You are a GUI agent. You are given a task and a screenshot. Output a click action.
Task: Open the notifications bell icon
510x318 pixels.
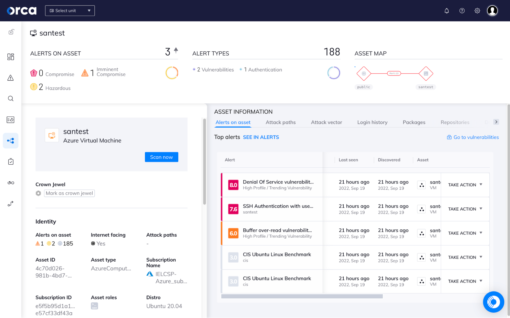pos(446,10)
